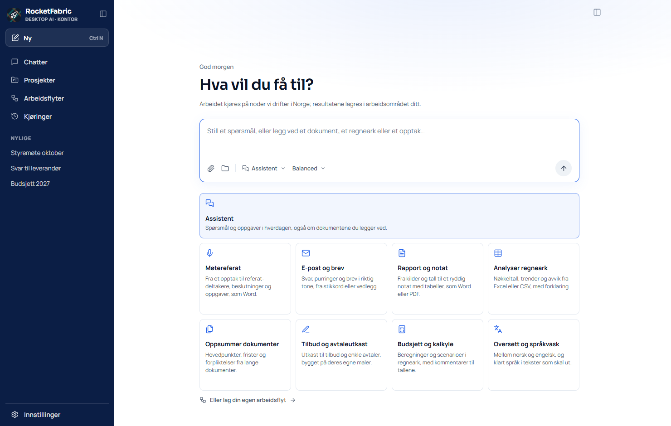Screen dimensions: 671x426
Task: Click the Møtereferat microphone icon
Action: pos(209,253)
